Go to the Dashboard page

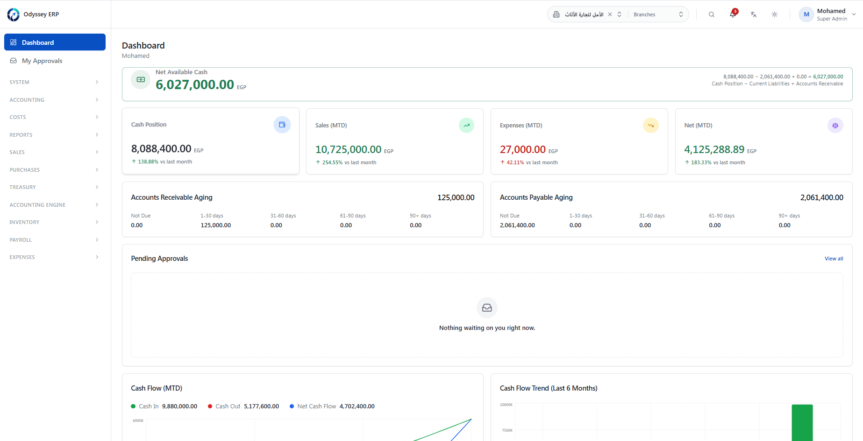(55, 42)
